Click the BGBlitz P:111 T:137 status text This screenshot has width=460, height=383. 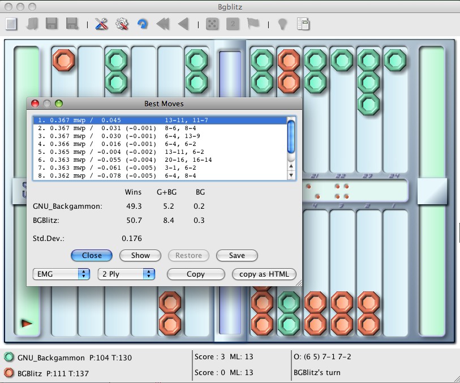coord(53,373)
